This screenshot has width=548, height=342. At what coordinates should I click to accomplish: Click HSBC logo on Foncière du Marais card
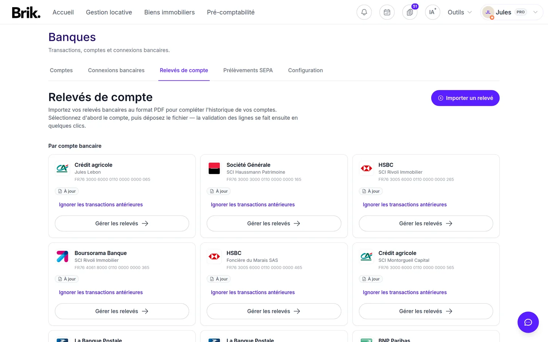(x=214, y=256)
